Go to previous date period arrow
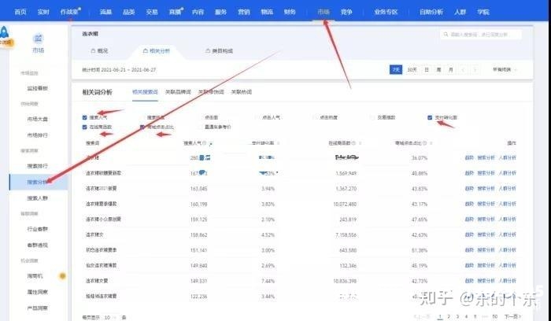 (x=463, y=70)
